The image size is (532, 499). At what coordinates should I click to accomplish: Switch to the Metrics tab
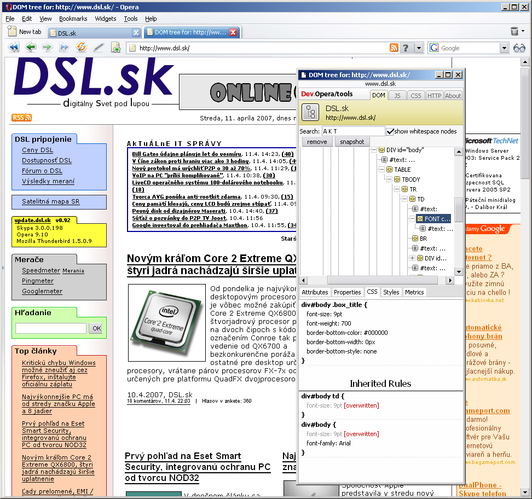414,292
